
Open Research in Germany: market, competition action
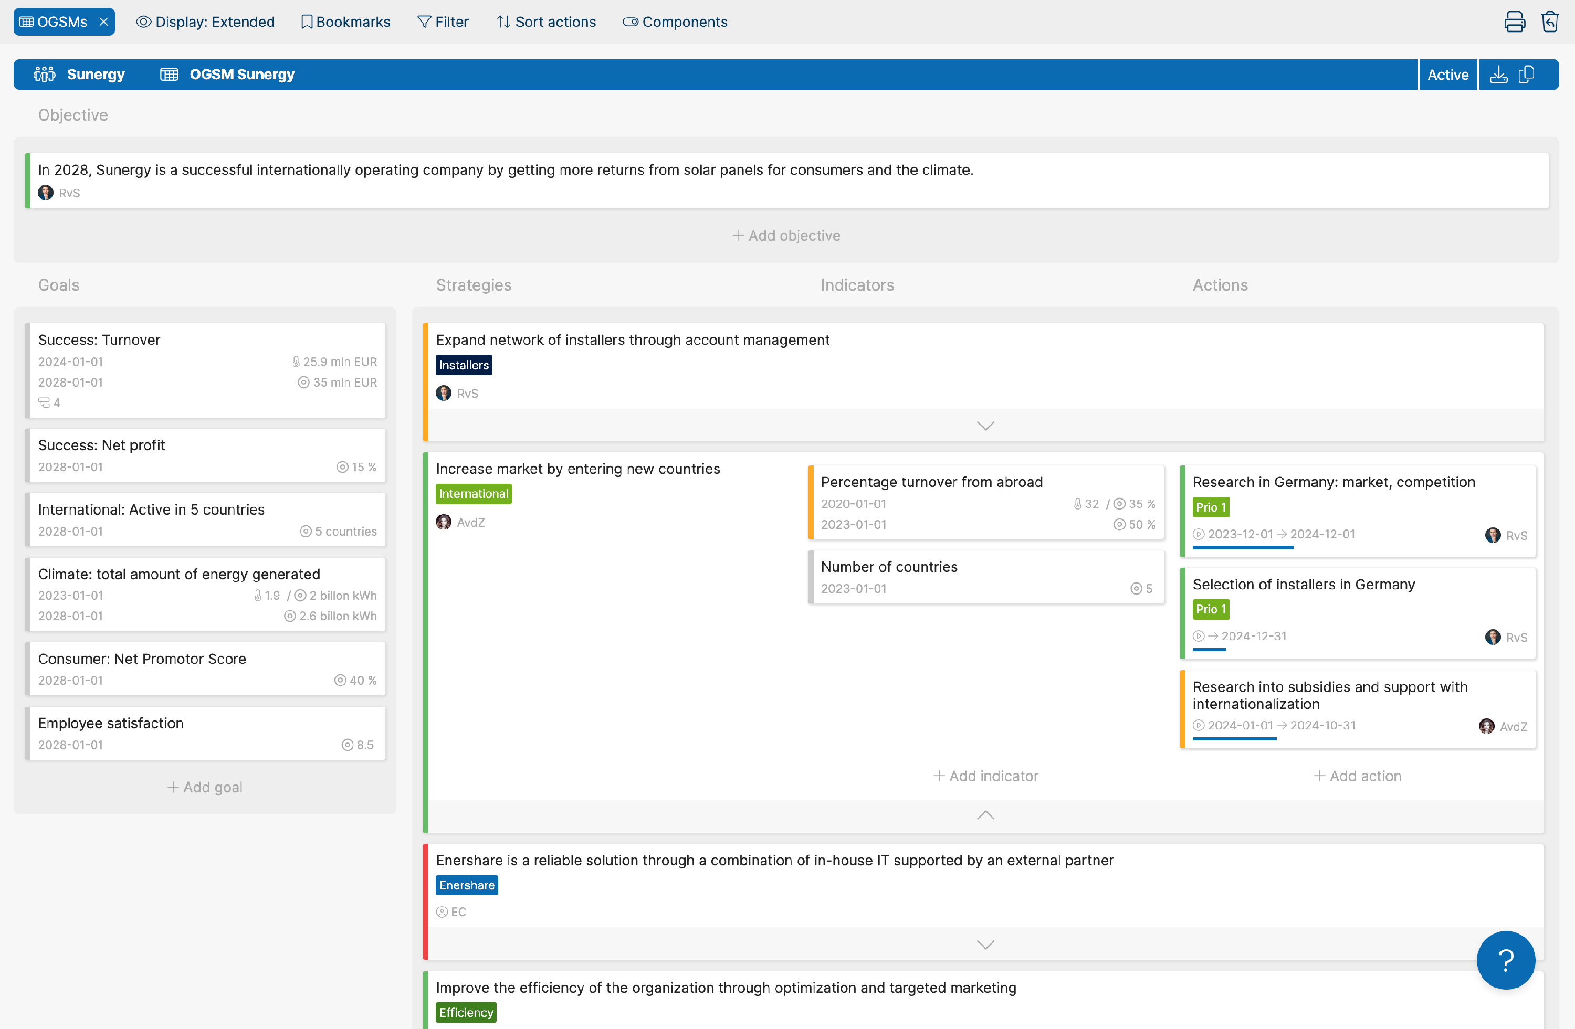pyautogui.click(x=1357, y=511)
